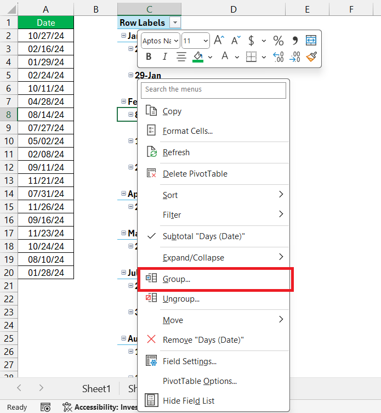Click the Bold button in mini toolbar
Image resolution: width=381 pixels, height=413 pixels.
click(x=149, y=56)
